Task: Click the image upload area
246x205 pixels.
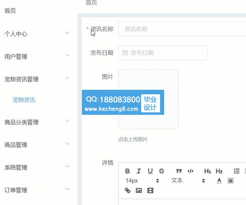Action: coord(148,99)
